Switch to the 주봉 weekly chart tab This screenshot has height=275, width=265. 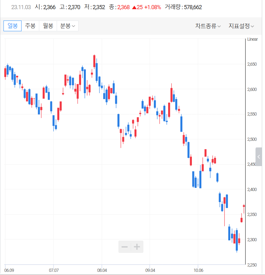click(x=30, y=26)
